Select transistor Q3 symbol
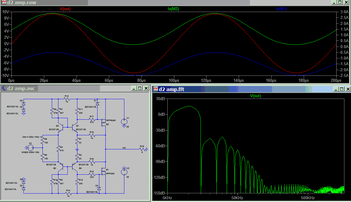The width and height of the screenshot is (351, 202). pos(61,167)
